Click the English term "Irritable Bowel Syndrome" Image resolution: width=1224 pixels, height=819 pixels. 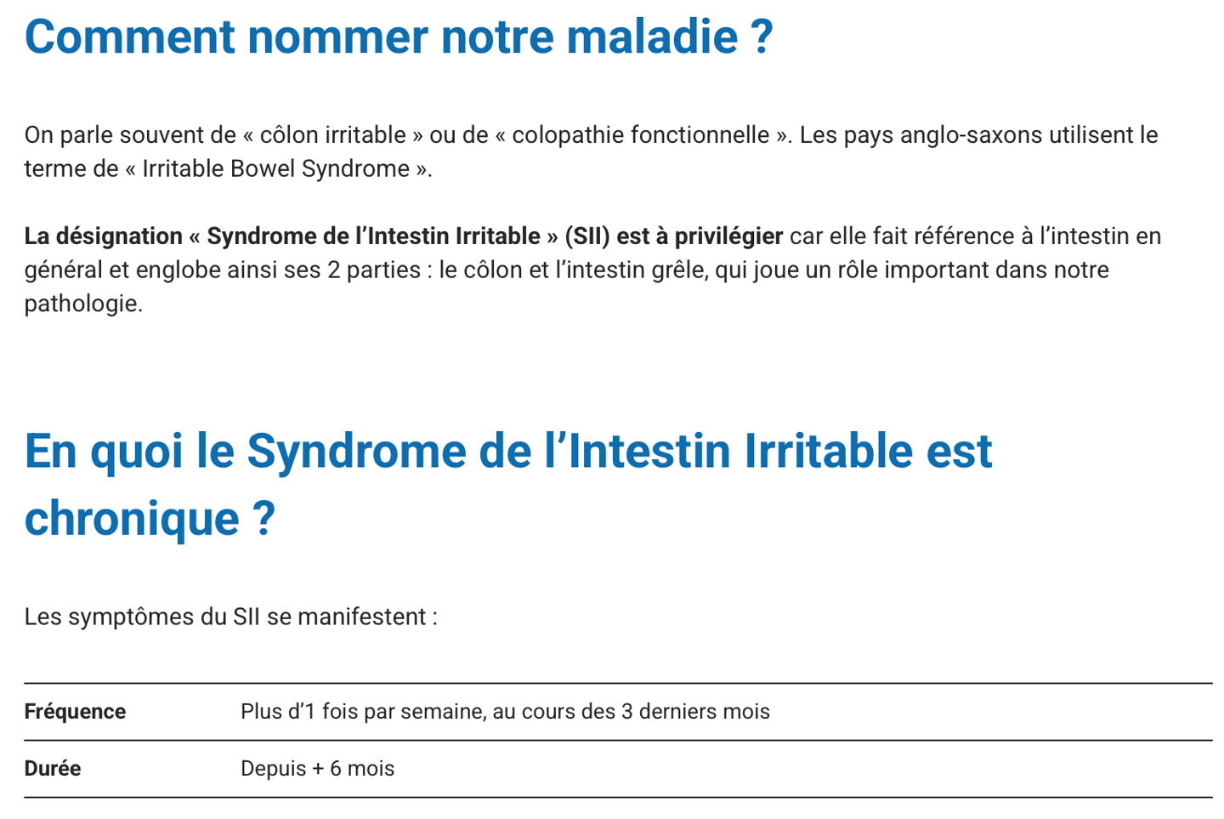[275, 168]
